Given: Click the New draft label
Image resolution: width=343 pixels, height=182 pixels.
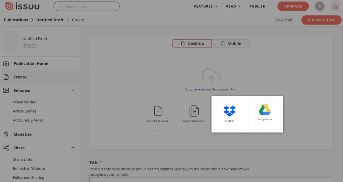Looking at the screenshot, I should pyautogui.click(x=284, y=20).
